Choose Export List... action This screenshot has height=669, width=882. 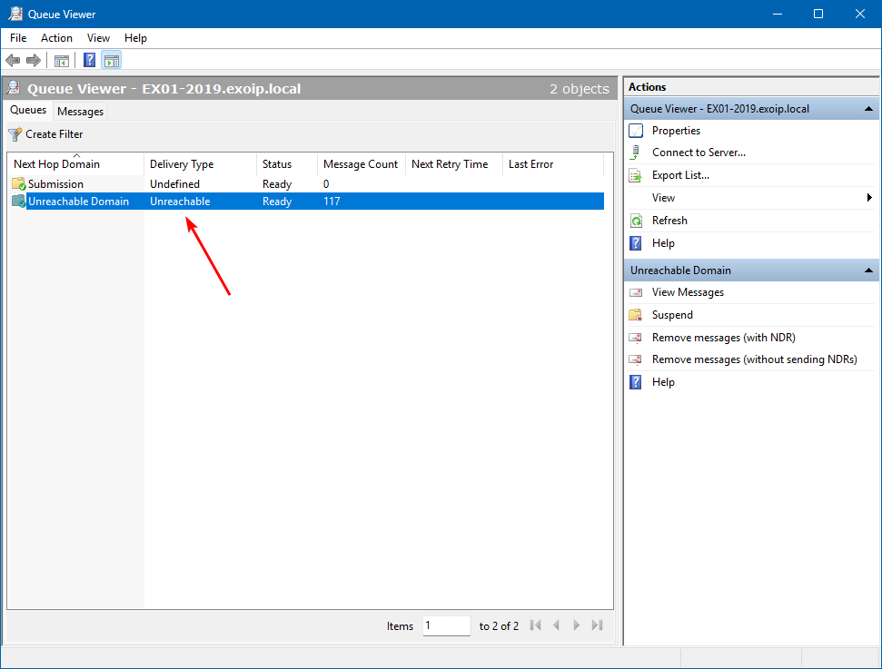pos(680,175)
